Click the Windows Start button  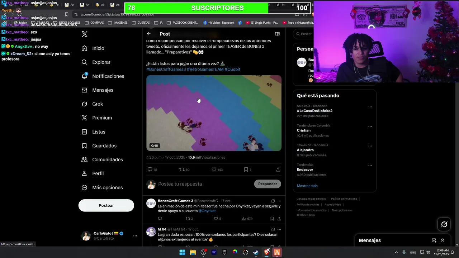pos(182,252)
